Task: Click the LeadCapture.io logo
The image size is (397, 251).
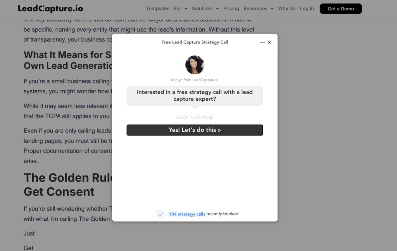Action: tap(50, 9)
